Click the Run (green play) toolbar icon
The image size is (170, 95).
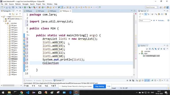25,7
